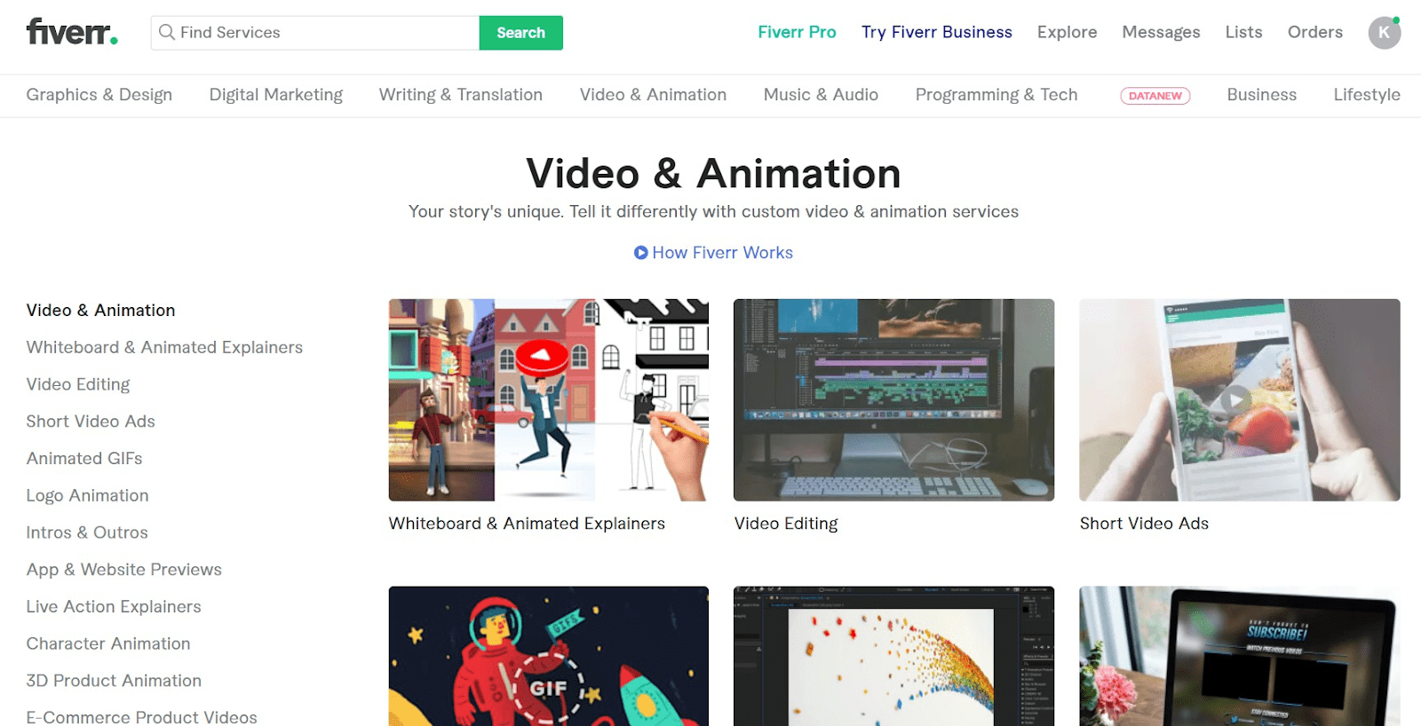Open Video Editing in sidebar

point(78,384)
